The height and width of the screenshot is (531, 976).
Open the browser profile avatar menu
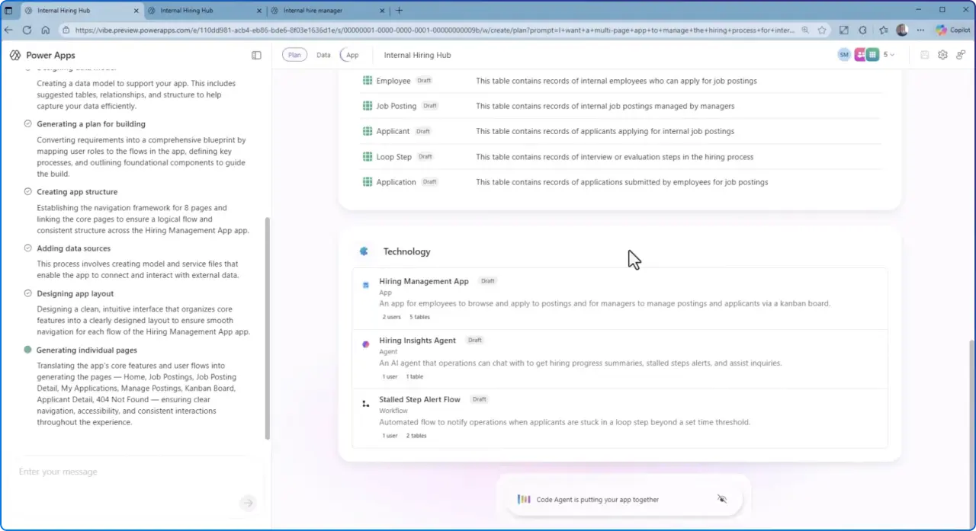[x=901, y=30]
